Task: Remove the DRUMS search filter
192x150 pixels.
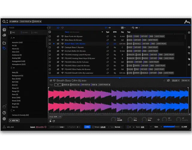Action: (40, 22)
